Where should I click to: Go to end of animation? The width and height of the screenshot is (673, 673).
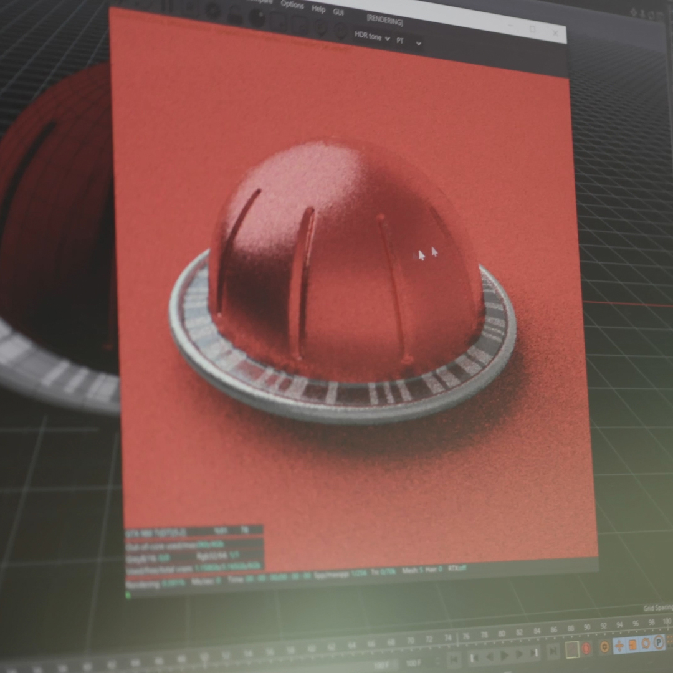tap(554, 652)
